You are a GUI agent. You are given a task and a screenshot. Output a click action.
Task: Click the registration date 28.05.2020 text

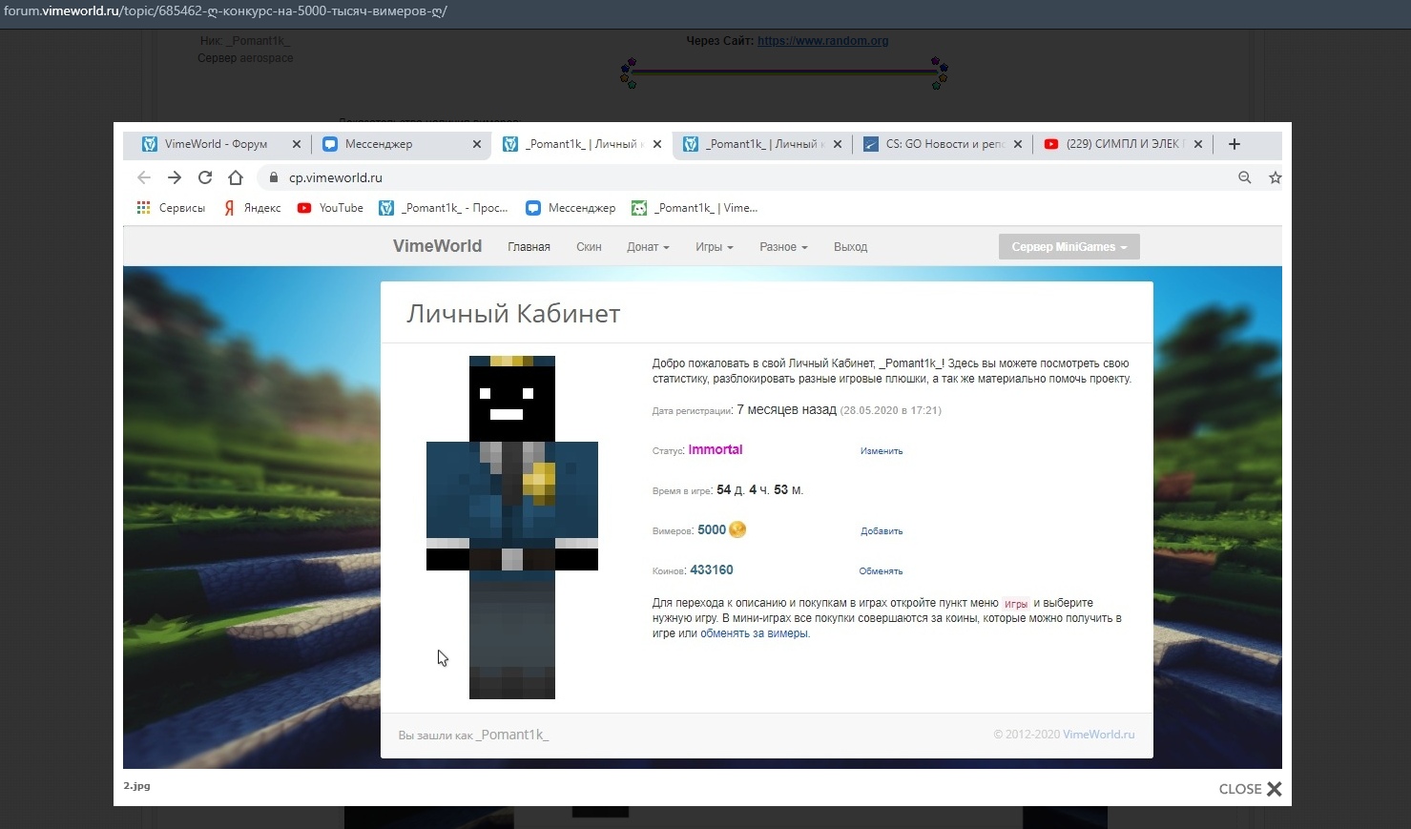[x=891, y=410]
